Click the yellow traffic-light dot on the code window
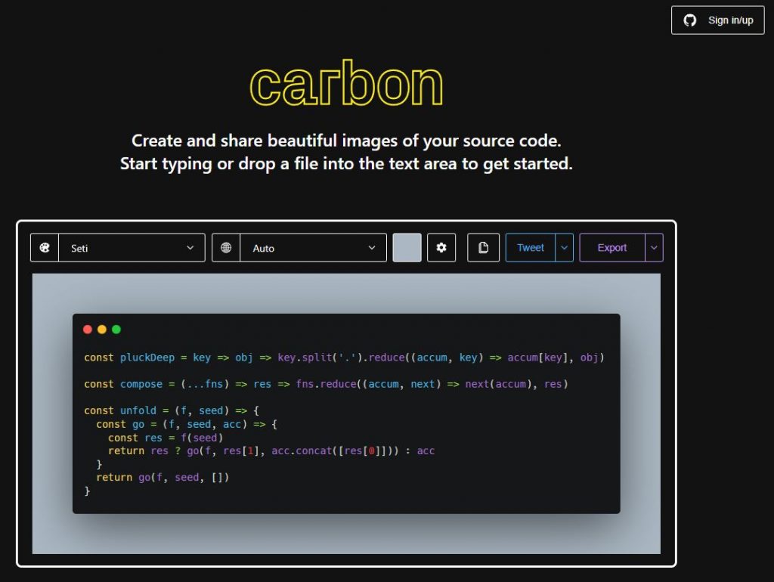The height and width of the screenshot is (582, 774). pos(101,329)
